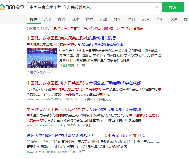Viewport: 189px width, 159px height.
Task: Click the 凤凰河北 verified V icon
Action: point(97,99)
